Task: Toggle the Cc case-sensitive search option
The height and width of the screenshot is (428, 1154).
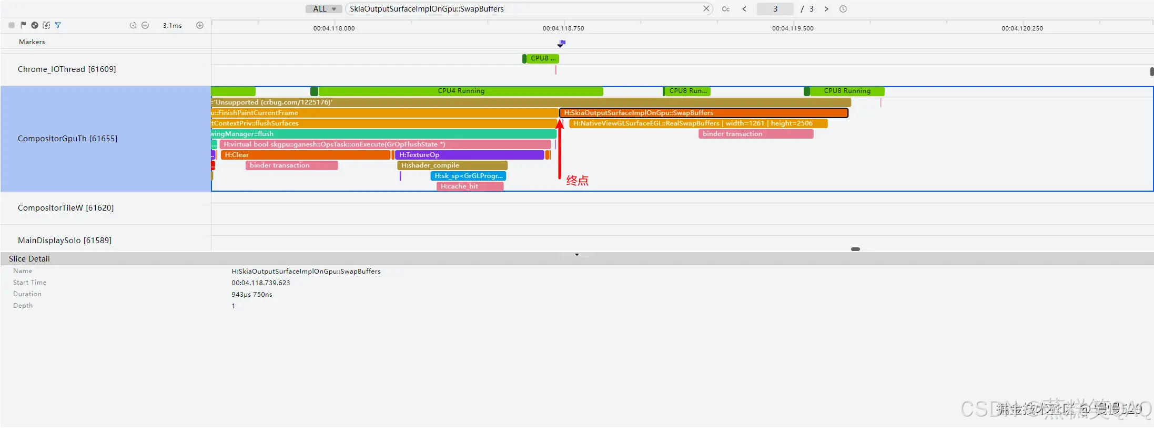Action: pyautogui.click(x=726, y=9)
